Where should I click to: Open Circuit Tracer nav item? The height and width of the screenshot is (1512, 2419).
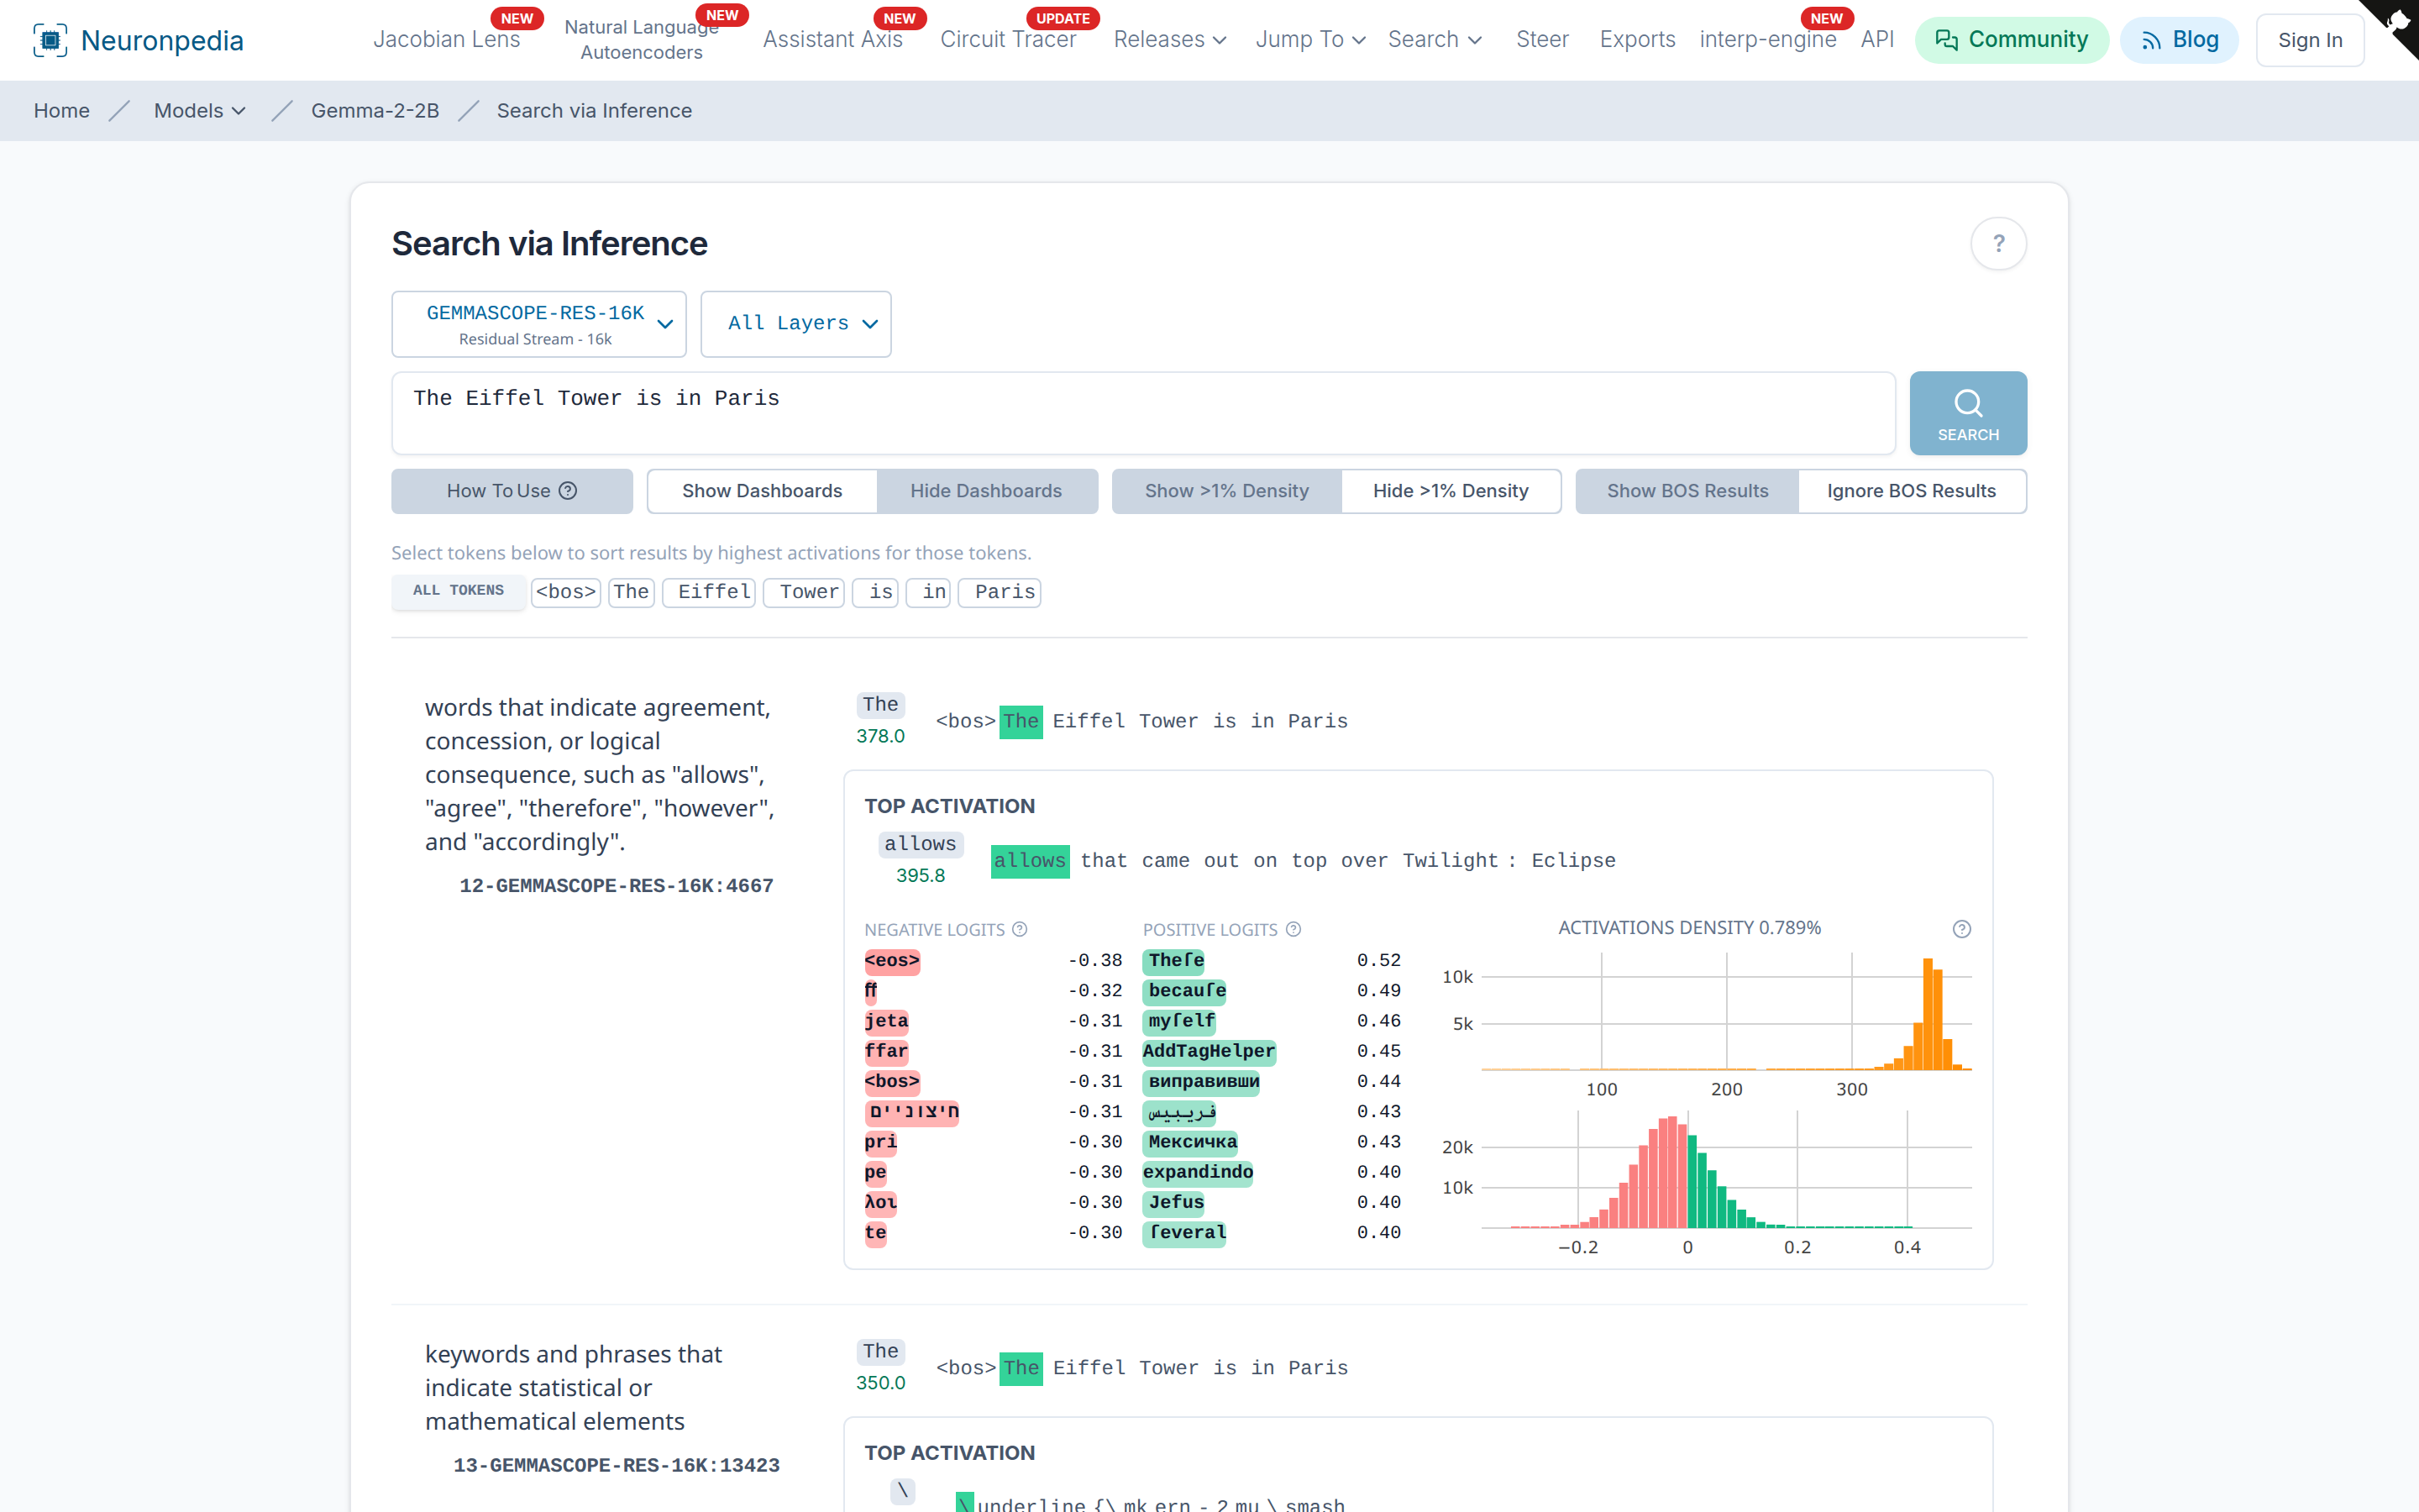coord(1008,40)
